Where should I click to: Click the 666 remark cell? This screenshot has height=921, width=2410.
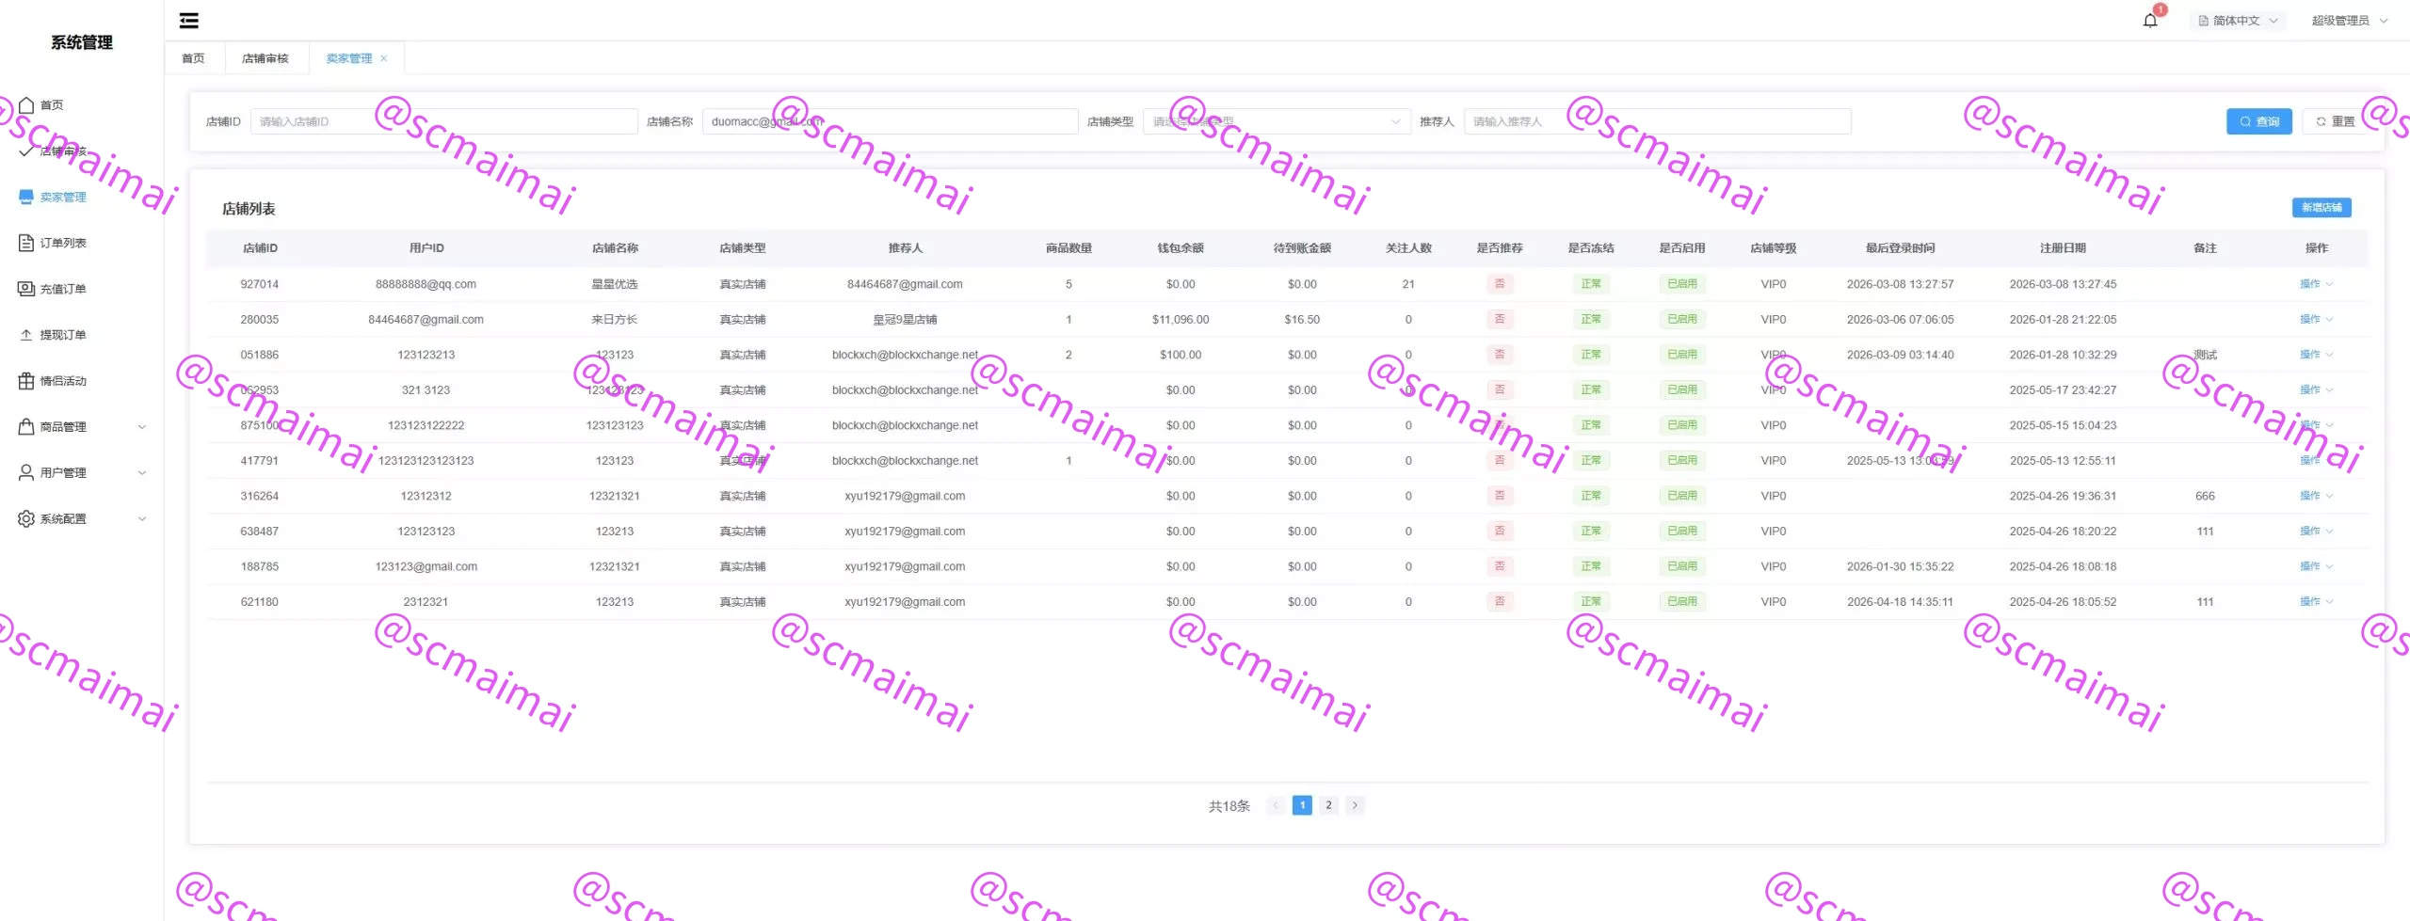[2205, 496]
